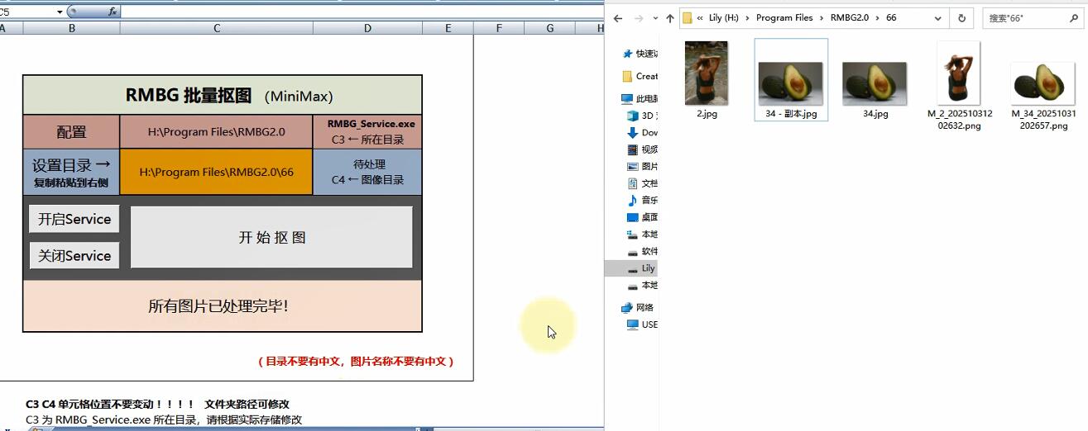The image size is (1088, 431).
Task: Open the Name Box dropdown arrow
Action: pyautogui.click(x=60, y=12)
